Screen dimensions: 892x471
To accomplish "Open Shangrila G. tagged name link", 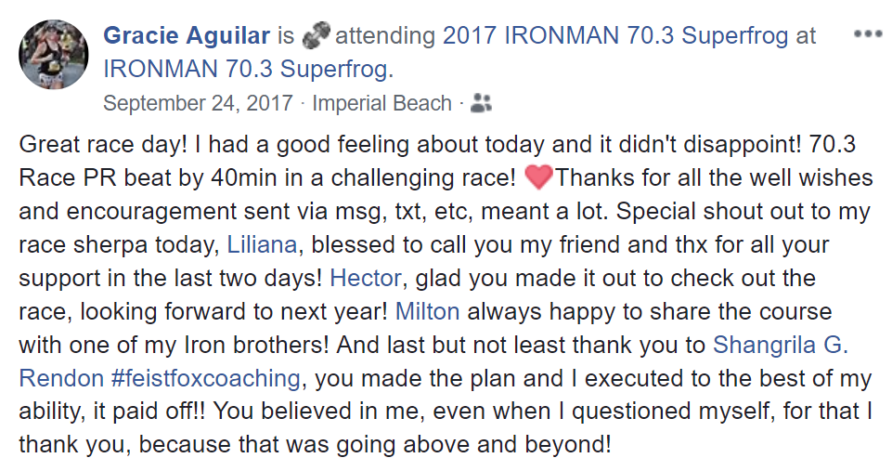I will (x=781, y=346).
